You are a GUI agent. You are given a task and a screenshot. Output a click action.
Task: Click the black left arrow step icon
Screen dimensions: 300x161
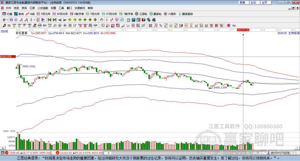[x=60, y=20]
